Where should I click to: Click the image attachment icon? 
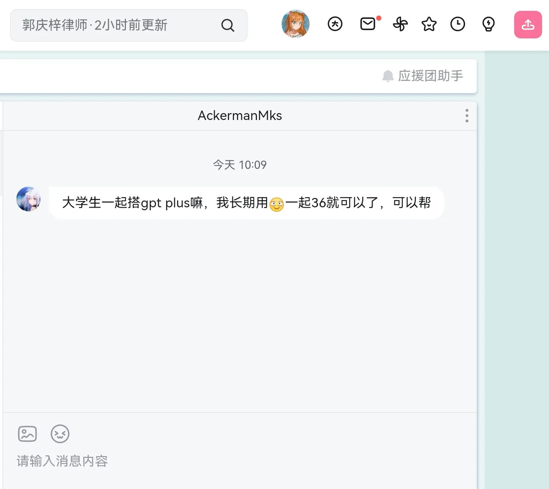pos(28,434)
